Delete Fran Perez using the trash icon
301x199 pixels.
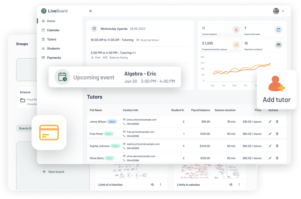point(277,134)
